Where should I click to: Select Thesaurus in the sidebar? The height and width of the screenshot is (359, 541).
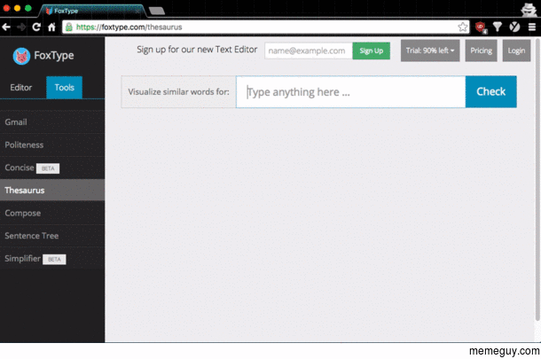click(x=52, y=190)
